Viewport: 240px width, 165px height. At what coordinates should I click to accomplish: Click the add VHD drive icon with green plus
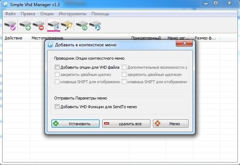click(x=25, y=26)
